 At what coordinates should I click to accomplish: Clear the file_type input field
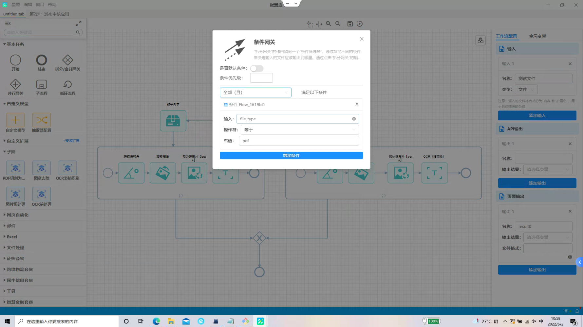[354, 119]
